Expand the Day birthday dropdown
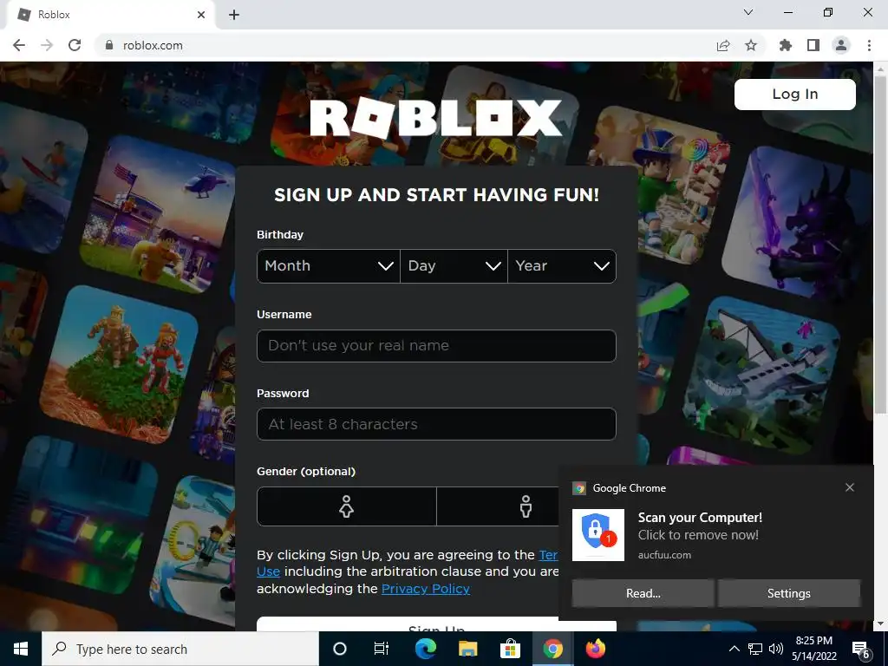The image size is (888, 666). click(x=454, y=266)
